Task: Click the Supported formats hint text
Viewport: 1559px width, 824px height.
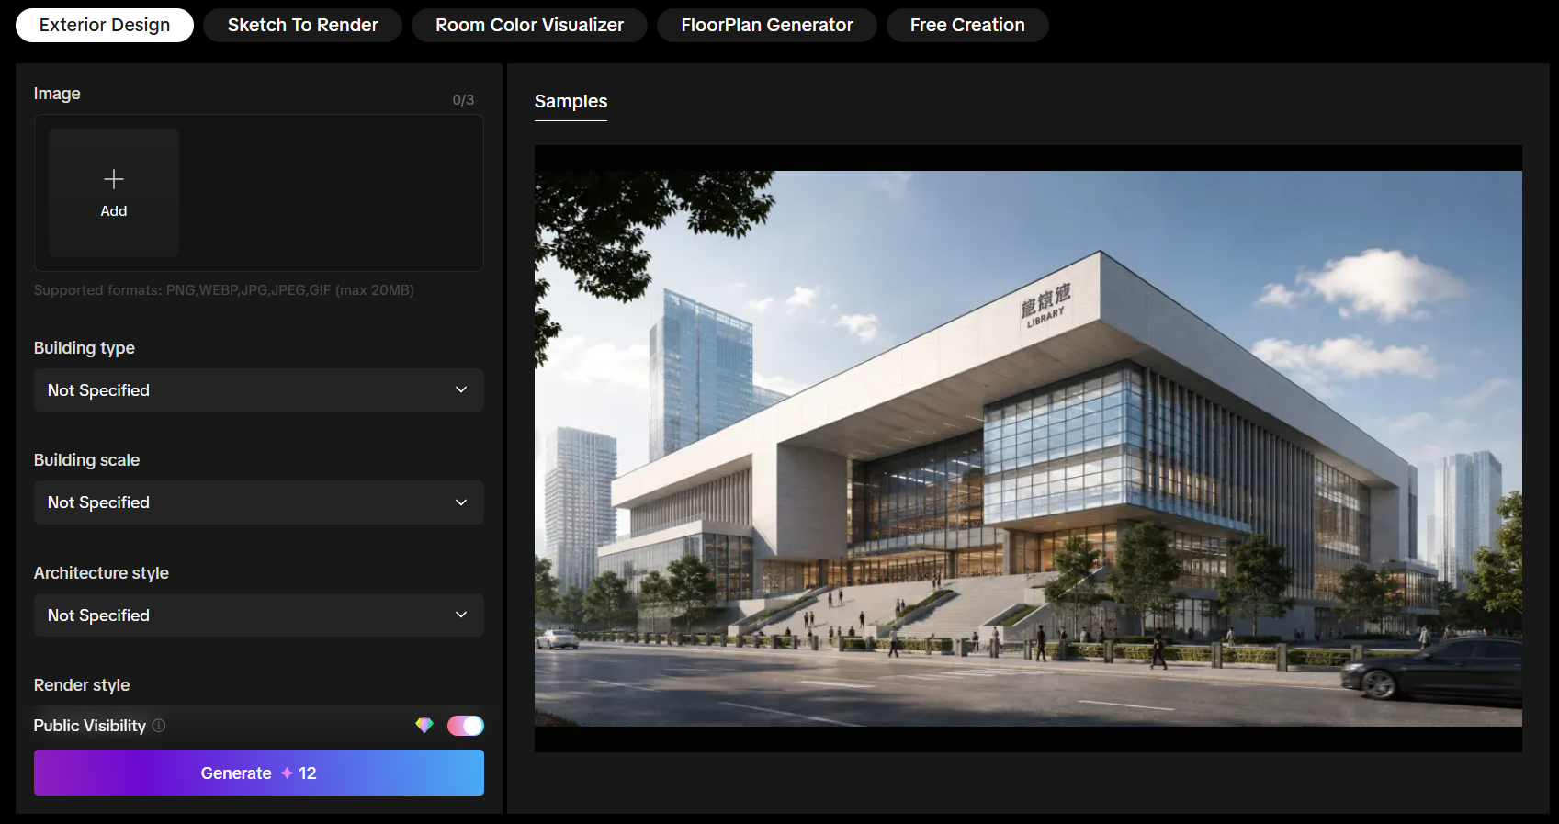Action: tap(224, 290)
